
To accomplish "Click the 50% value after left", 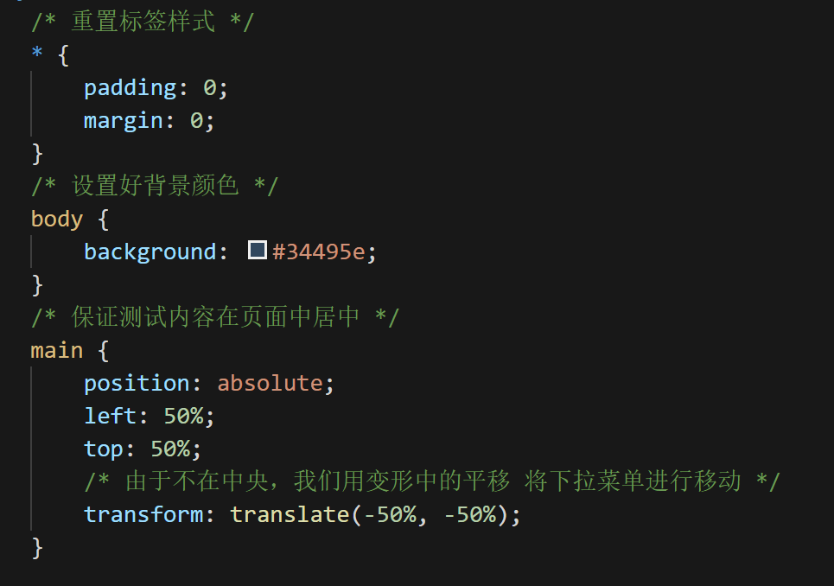I will tap(182, 416).
